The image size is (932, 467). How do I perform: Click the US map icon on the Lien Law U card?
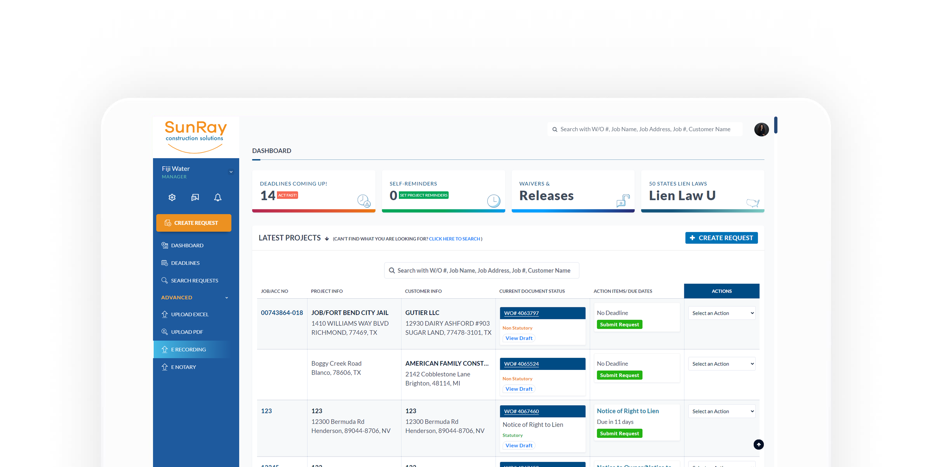point(753,202)
